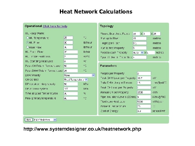Click the Parameters panel heading

[108, 66]
